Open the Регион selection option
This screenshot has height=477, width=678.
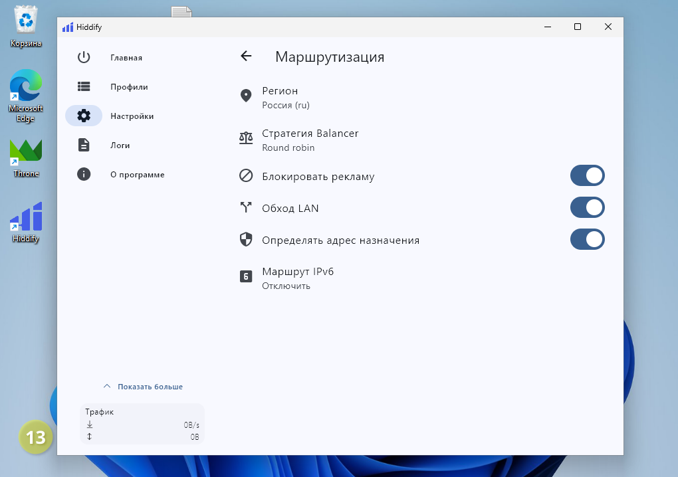coord(424,97)
